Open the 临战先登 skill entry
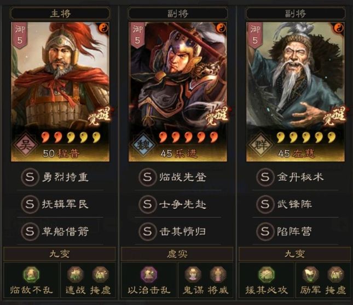The image size is (353, 305). click(x=178, y=177)
